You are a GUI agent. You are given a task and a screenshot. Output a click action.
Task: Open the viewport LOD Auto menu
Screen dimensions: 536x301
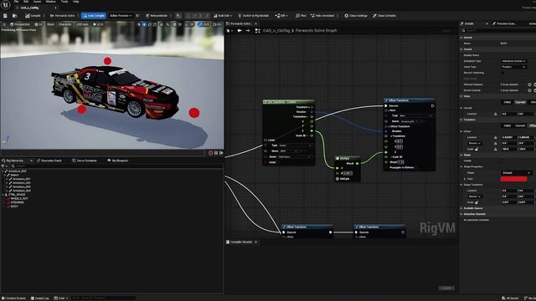click(82, 24)
